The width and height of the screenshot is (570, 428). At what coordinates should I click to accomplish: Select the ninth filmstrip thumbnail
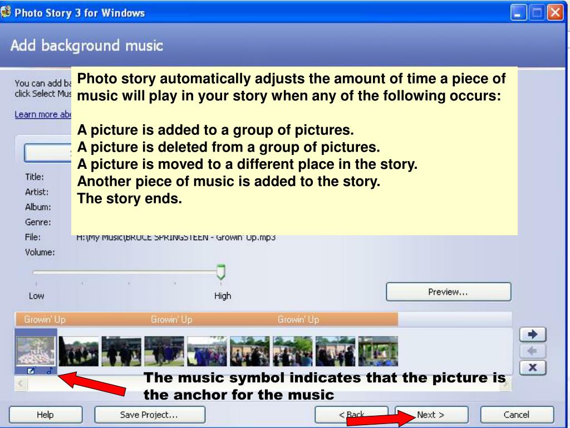pos(378,351)
